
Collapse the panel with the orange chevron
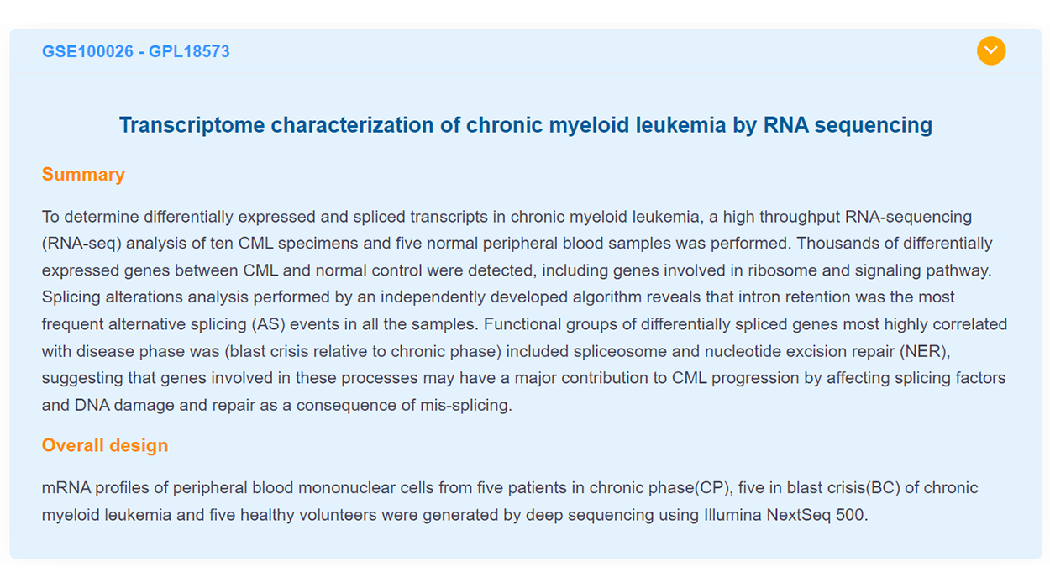coord(991,51)
